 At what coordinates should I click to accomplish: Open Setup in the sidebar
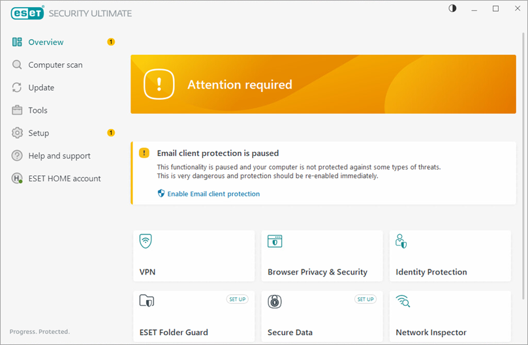pyautogui.click(x=39, y=133)
